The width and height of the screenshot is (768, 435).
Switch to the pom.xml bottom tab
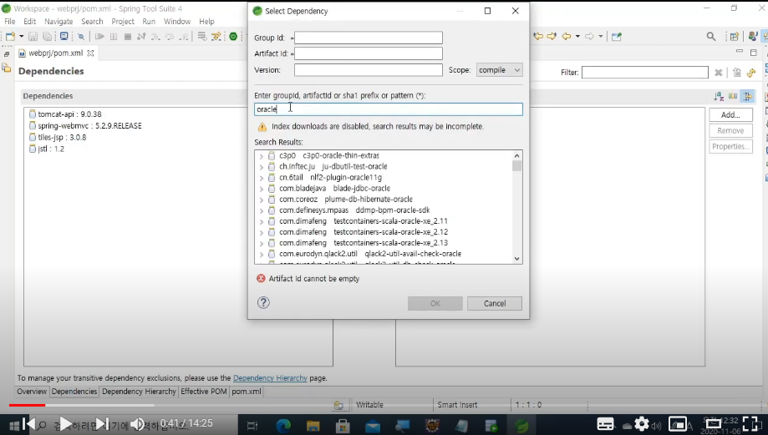click(247, 392)
